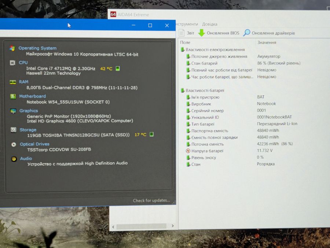Click the Graphics monitor icon
Screen dimensions: 330x248
pyautogui.click(x=13, y=111)
